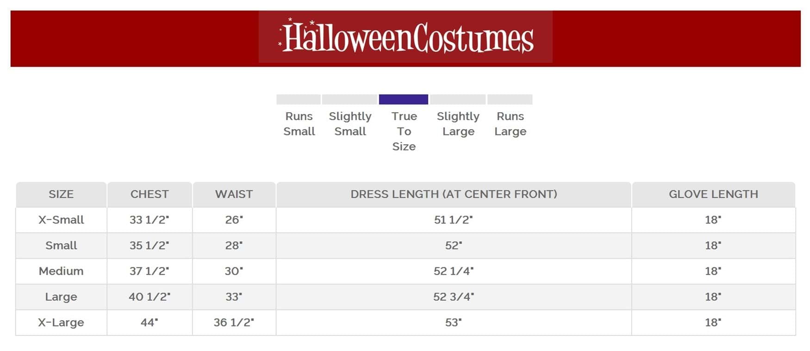Select the Slightly Large fit label
The height and width of the screenshot is (351, 810).
(x=458, y=124)
